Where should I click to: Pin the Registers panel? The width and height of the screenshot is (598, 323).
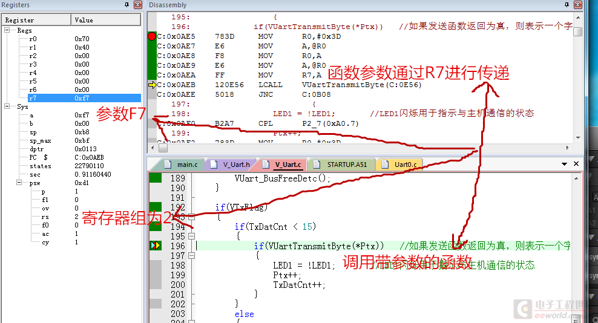[126, 5]
